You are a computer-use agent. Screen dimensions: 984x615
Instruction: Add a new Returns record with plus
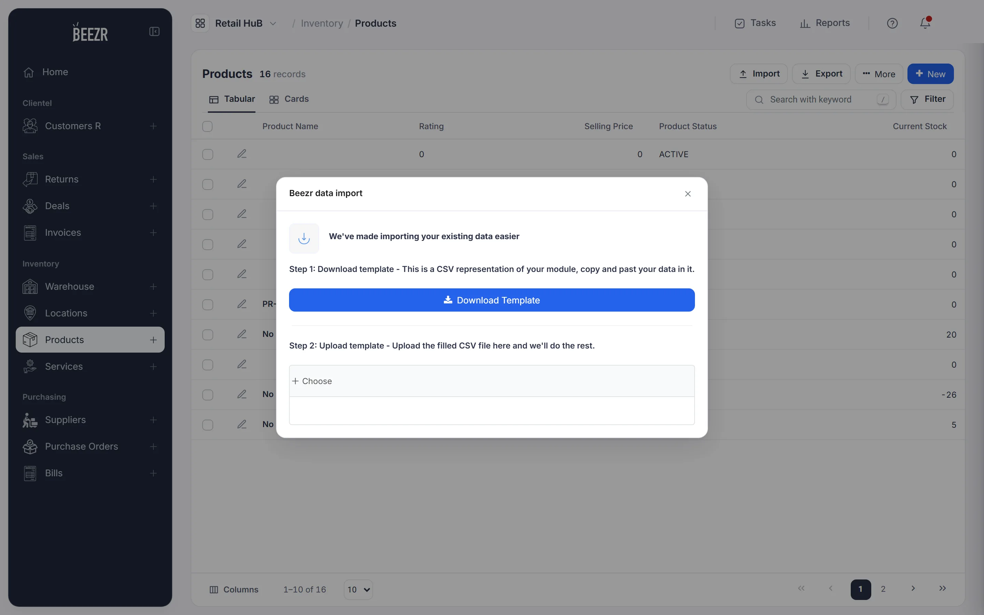[153, 179]
